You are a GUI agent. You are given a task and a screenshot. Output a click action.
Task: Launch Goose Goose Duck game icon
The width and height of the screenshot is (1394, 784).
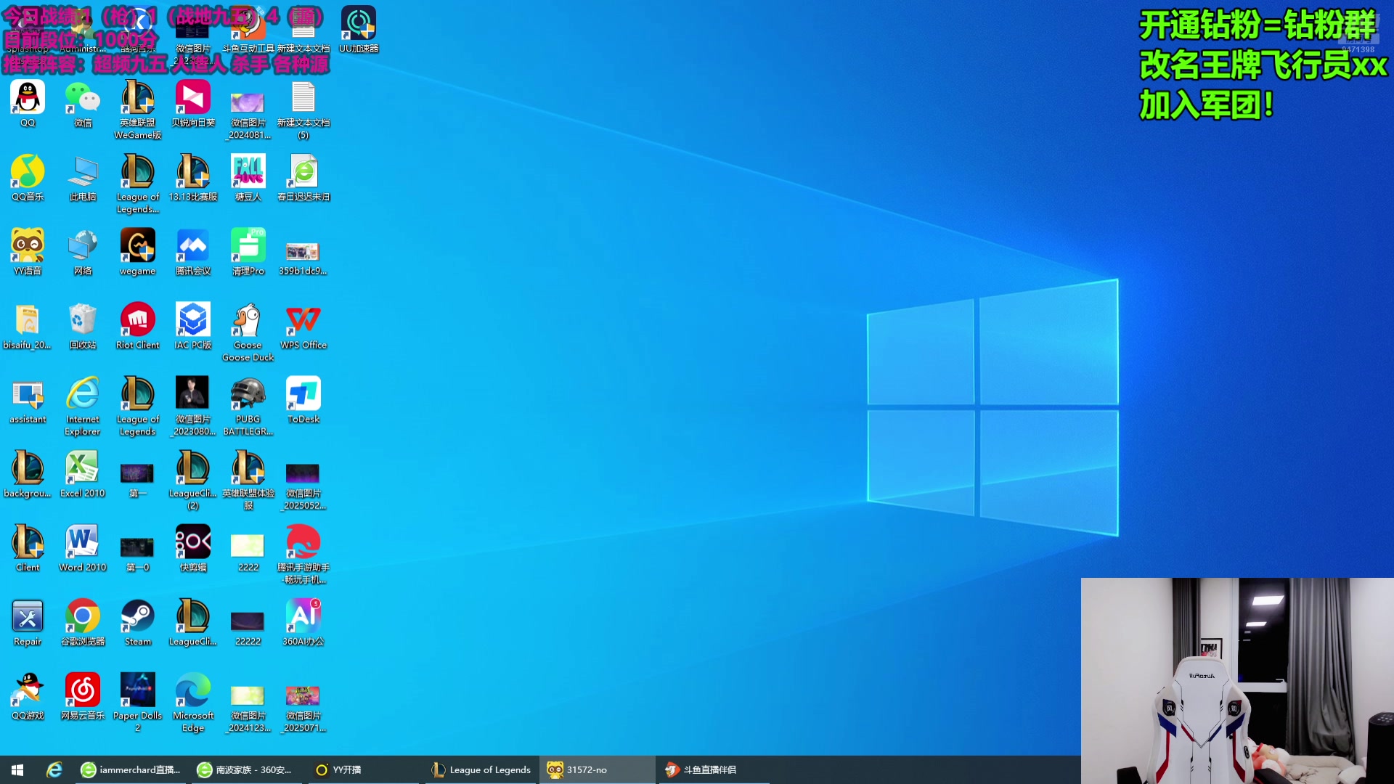pyautogui.click(x=248, y=332)
